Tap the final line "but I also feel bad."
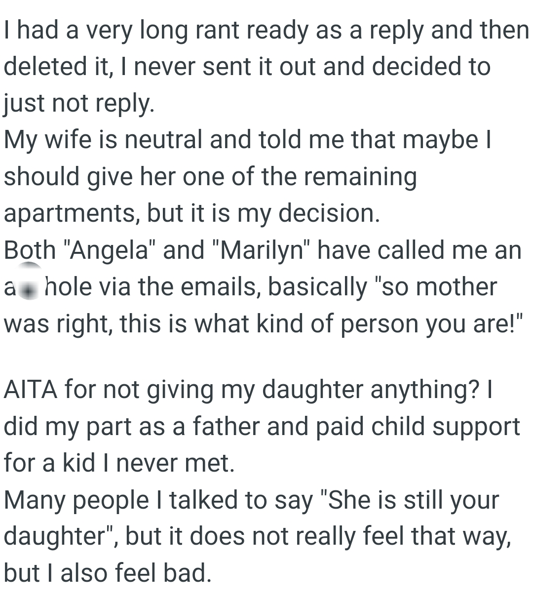 108,573
